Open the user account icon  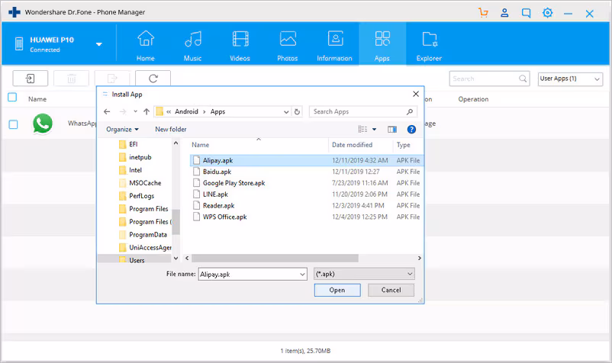[504, 13]
